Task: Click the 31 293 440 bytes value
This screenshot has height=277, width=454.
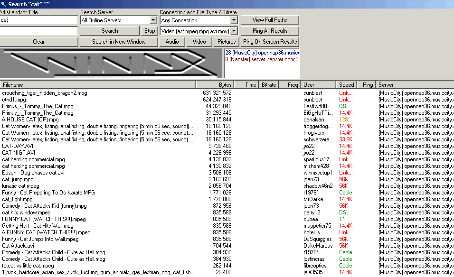Action: point(218,113)
